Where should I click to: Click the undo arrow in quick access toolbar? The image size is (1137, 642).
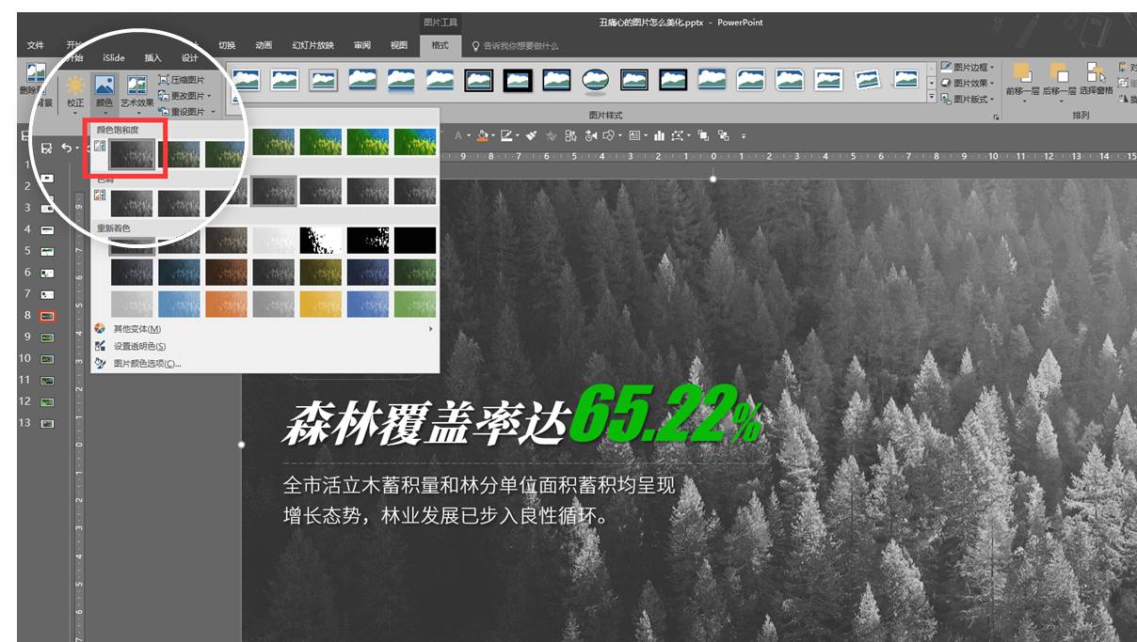click(x=65, y=148)
